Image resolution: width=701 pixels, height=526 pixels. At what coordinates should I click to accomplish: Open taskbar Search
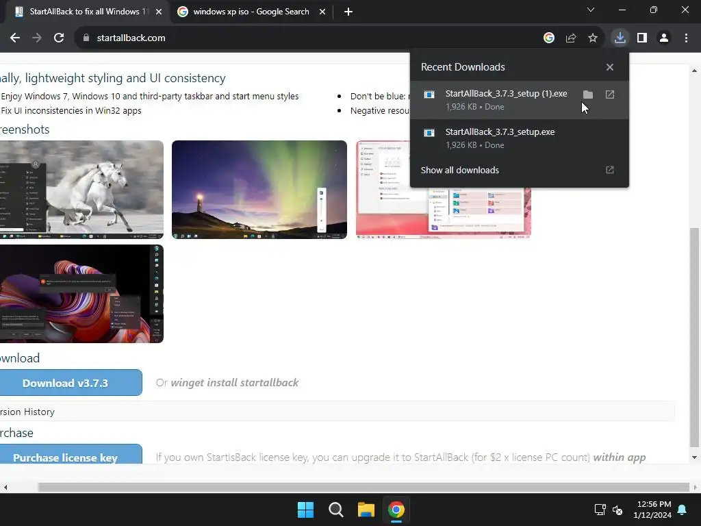335,510
